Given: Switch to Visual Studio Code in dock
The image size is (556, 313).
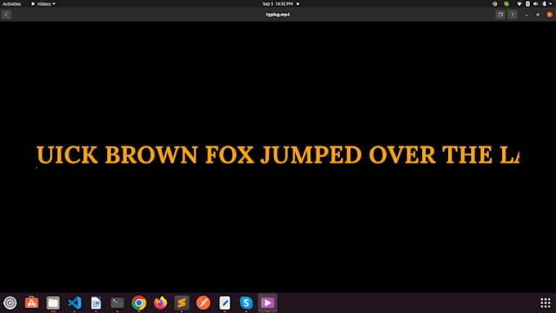Looking at the screenshot, I should tap(74, 302).
